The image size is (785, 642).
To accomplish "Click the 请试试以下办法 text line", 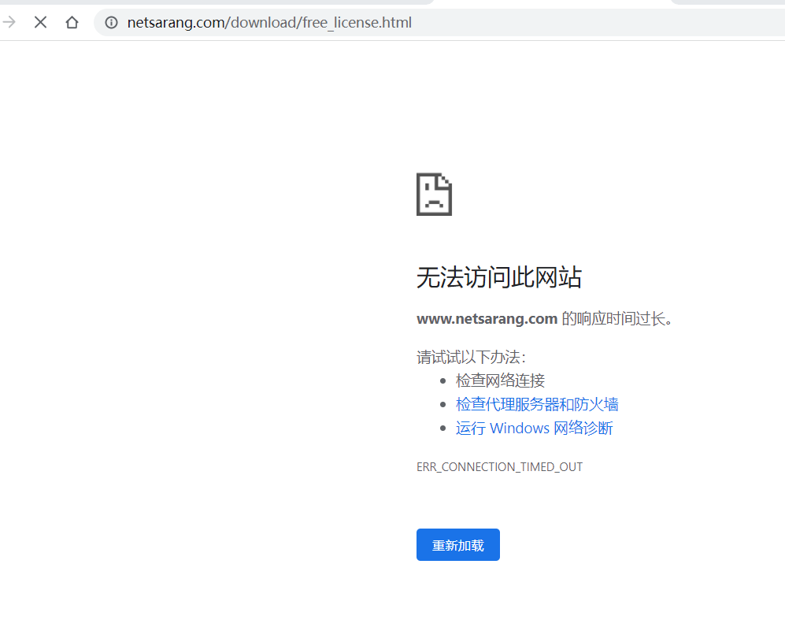I will [x=471, y=357].
